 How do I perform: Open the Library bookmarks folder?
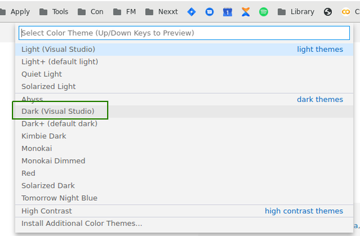pyautogui.click(x=296, y=12)
